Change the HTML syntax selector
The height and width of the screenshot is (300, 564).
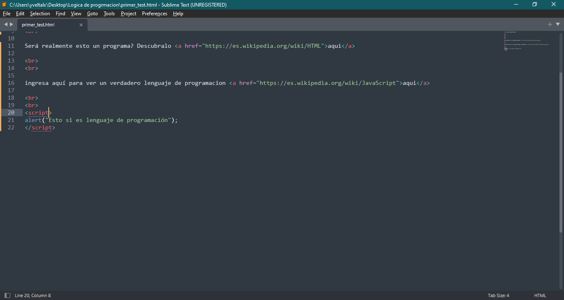[x=540, y=295]
